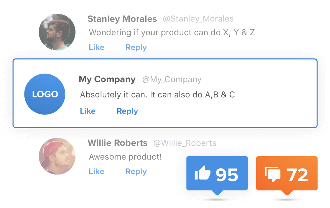330x208 pixels.
Task: Reply to Willie Roberts' comment
Action: tap(136, 172)
